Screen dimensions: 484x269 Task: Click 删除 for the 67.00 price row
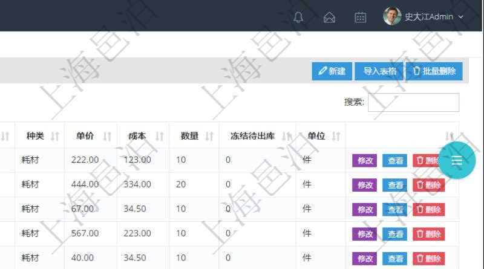(x=429, y=210)
